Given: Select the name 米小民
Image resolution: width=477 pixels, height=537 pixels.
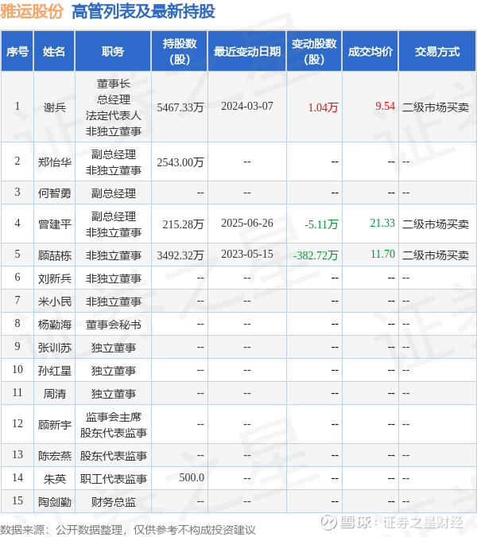Looking at the screenshot, I should click(x=54, y=302).
